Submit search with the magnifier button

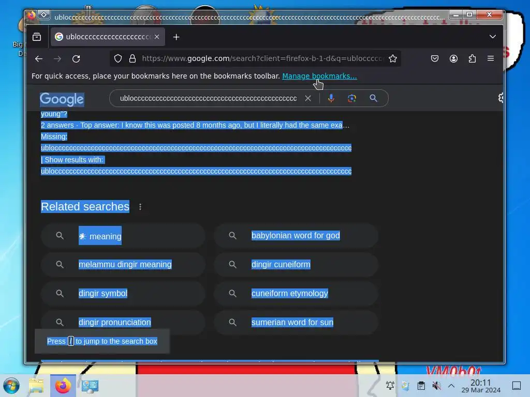(x=374, y=98)
